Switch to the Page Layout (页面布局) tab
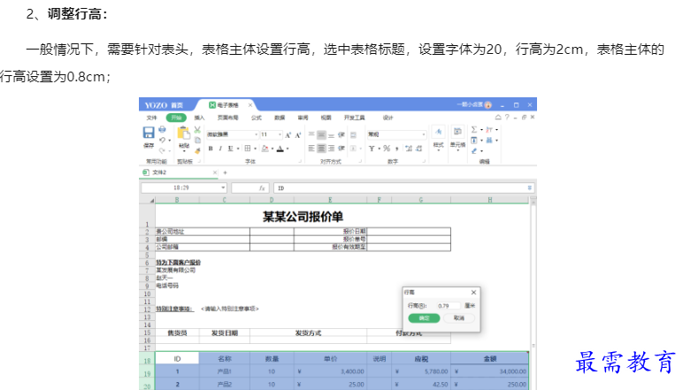 [x=227, y=118]
